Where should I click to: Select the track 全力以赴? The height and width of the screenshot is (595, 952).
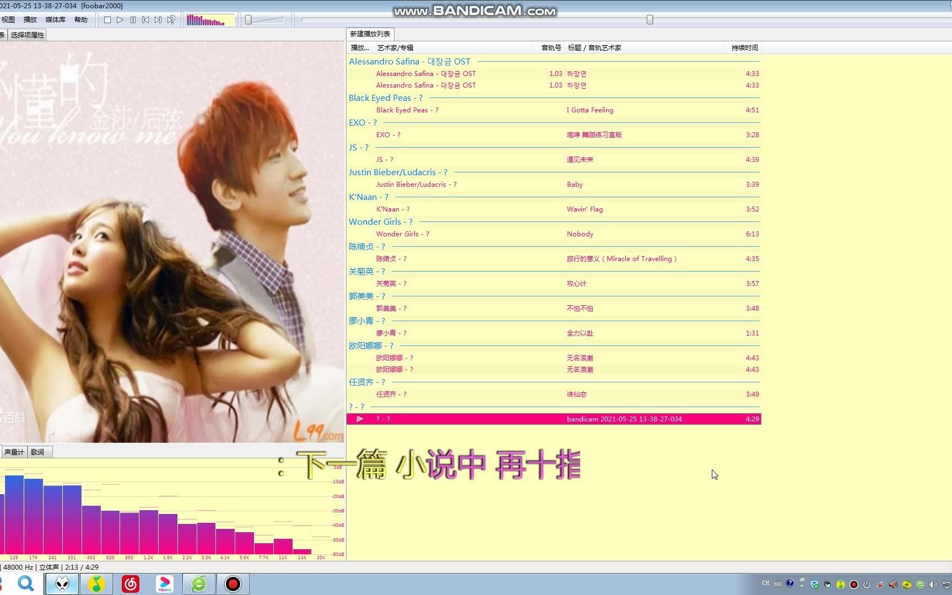554,333
